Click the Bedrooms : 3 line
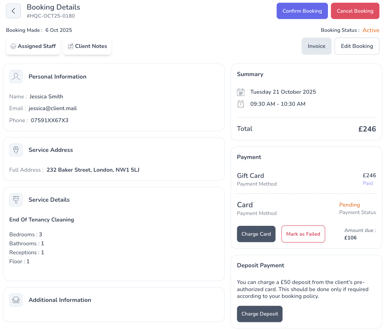Viewport: 386px width, 331px height. pos(26,235)
